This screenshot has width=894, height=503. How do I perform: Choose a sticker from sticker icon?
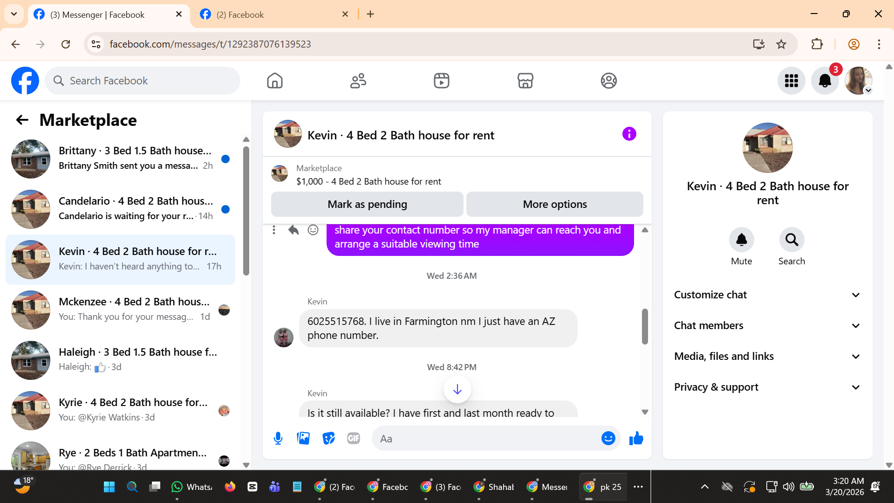click(328, 438)
